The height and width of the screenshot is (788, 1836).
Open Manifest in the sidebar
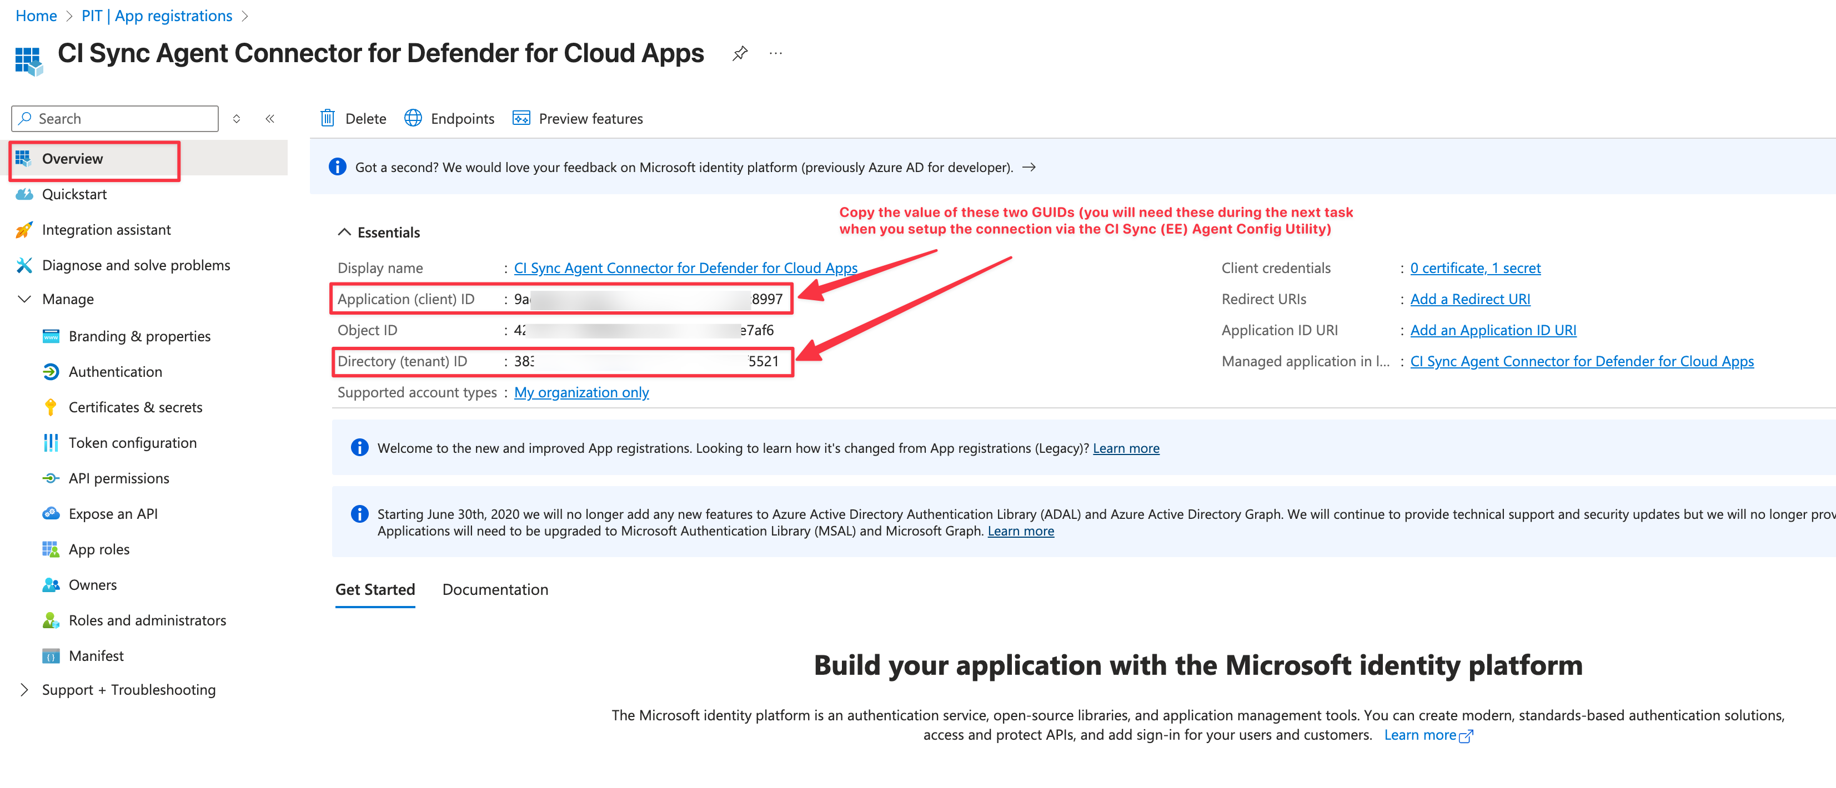(96, 656)
